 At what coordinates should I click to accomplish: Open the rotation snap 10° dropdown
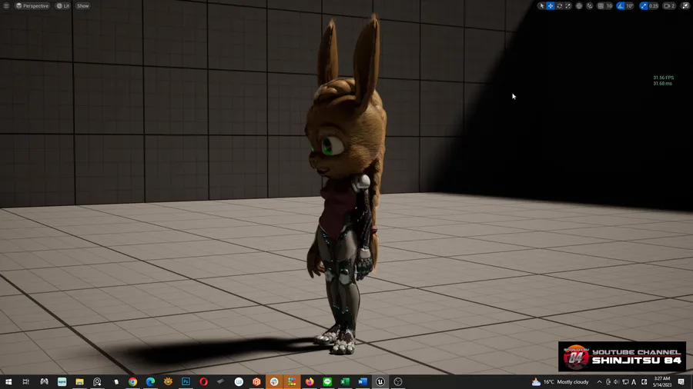pyautogui.click(x=629, y=5)
